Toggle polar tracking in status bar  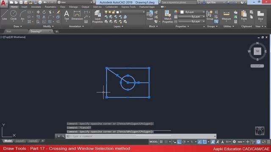pyautogui.click(x=184, y=142)
